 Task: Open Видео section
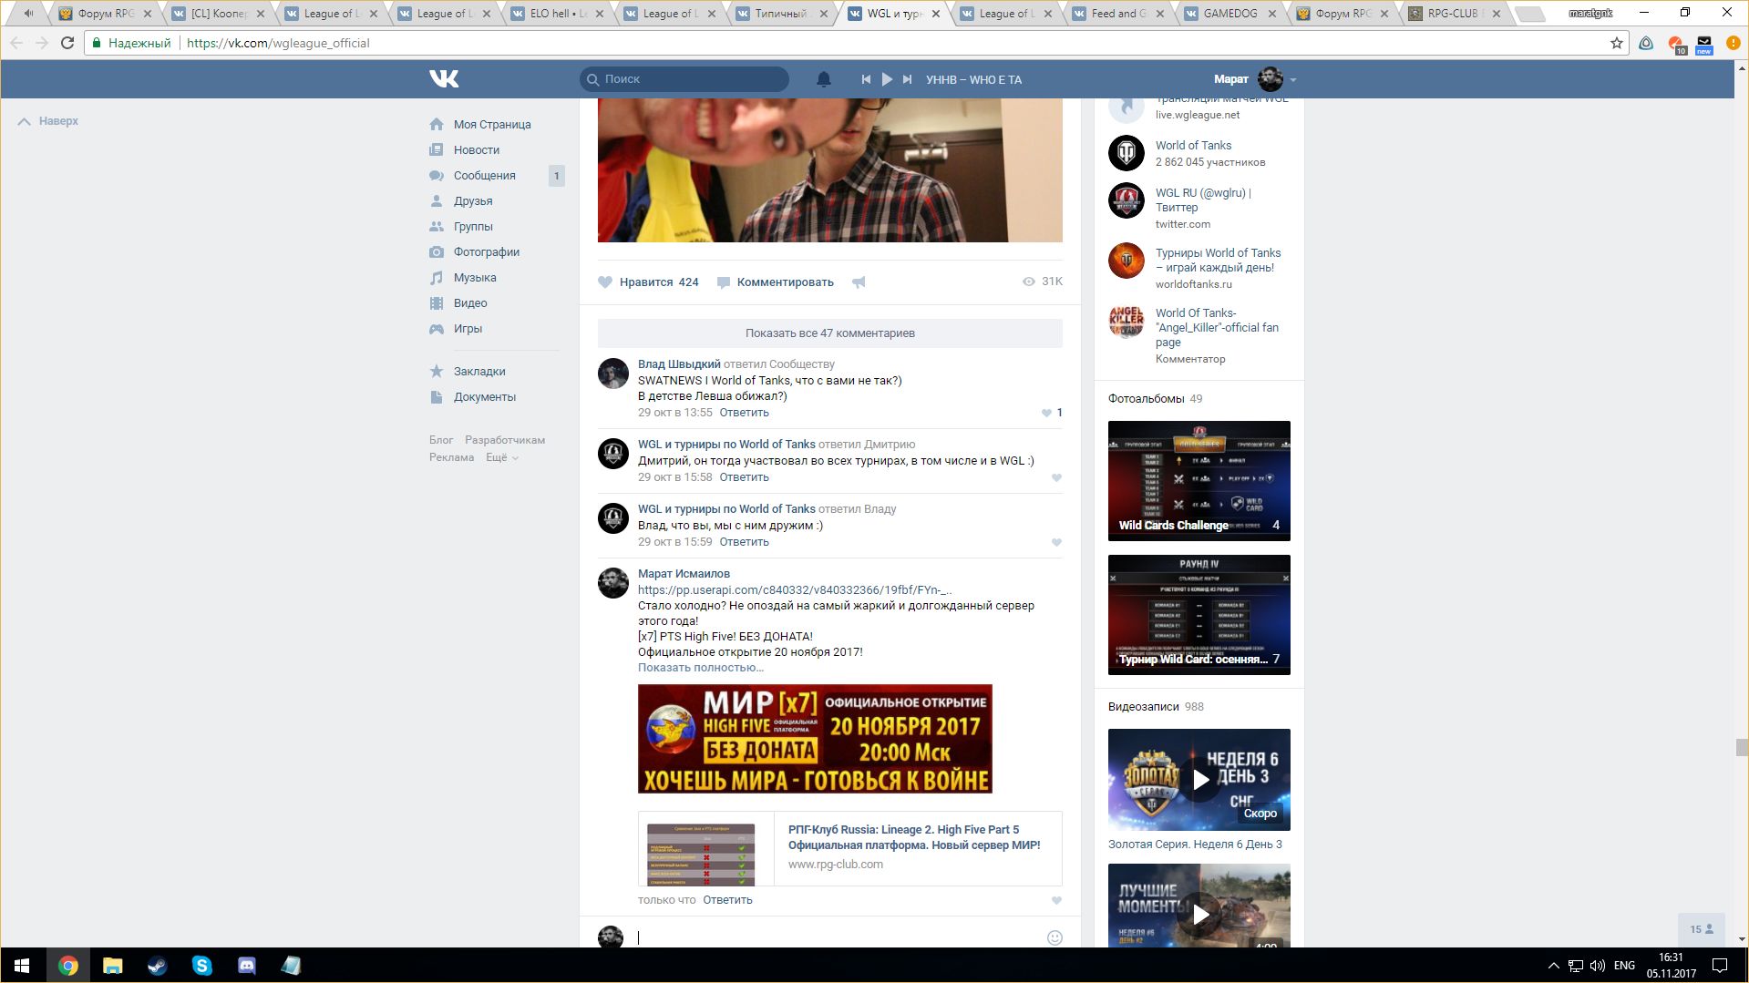(470, 303)
